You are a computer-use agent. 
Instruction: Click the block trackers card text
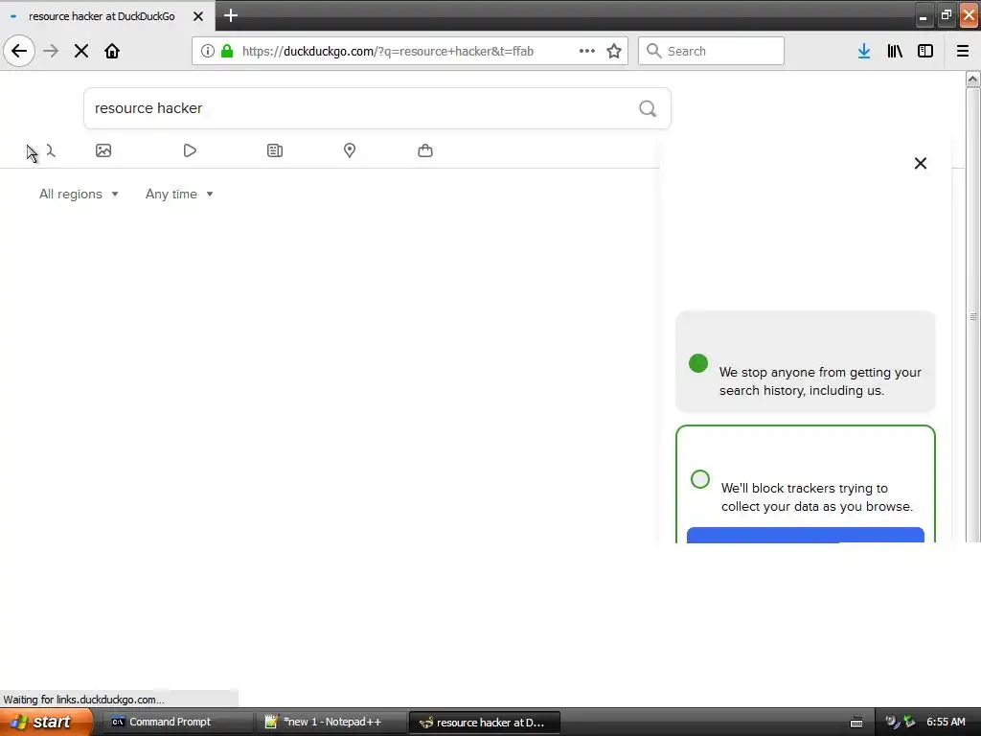coord(816,497)
